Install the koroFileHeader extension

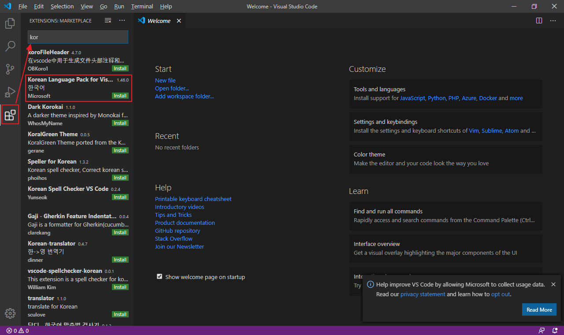click(120, 68)
